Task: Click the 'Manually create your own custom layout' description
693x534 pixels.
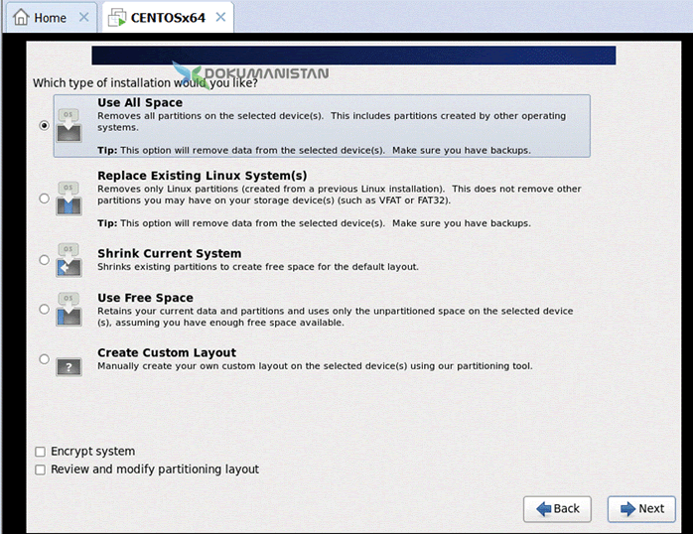Action: (x=315, y=366)
